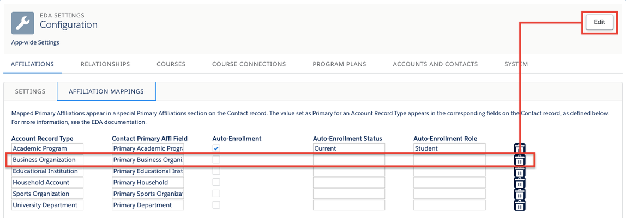This screenshot has height=218, width=626.
Task: Delete the Business Organization mapping row
Action: (x=520, y=160)
